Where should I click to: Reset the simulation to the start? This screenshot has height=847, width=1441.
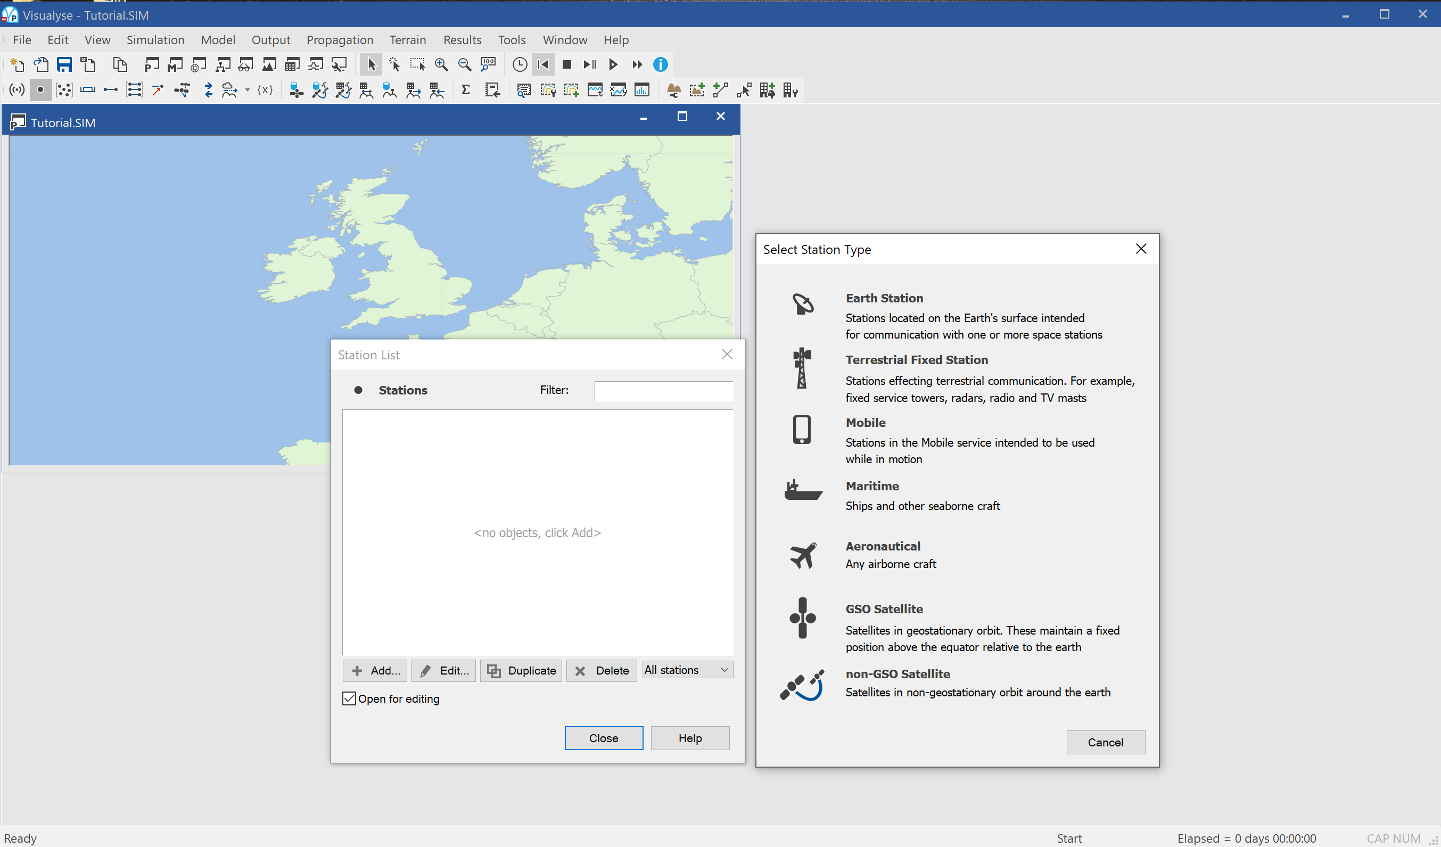[x=543, y=64]
